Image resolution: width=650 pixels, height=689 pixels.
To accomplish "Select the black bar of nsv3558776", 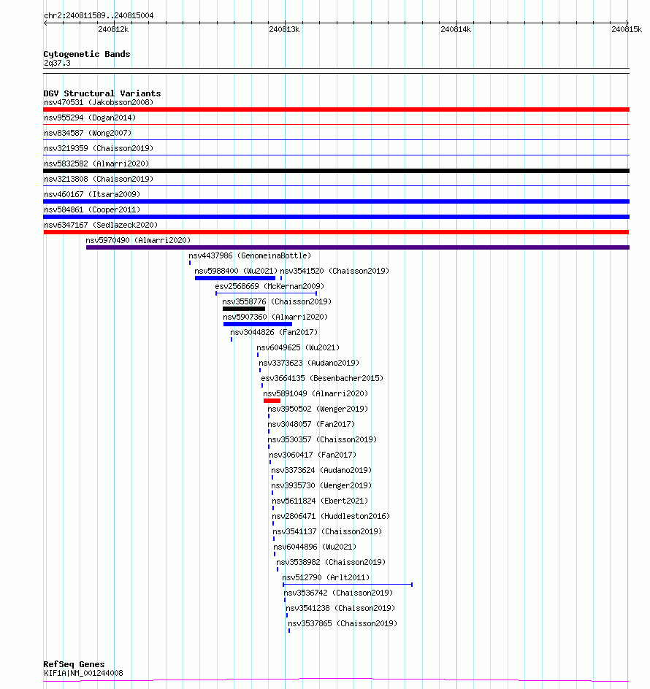I will click(x=244, y=309).
